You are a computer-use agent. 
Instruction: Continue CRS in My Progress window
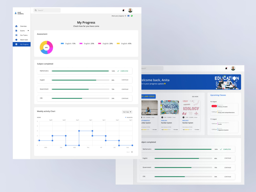tap(125, 99)
